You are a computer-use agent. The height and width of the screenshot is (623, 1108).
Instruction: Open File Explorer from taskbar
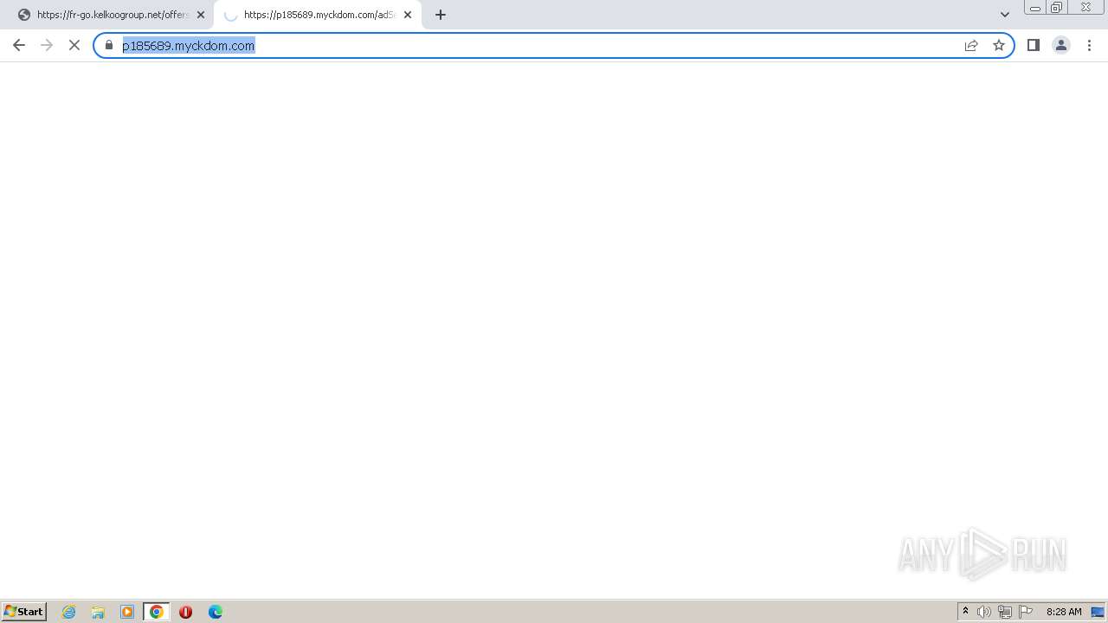click(98, 612)
